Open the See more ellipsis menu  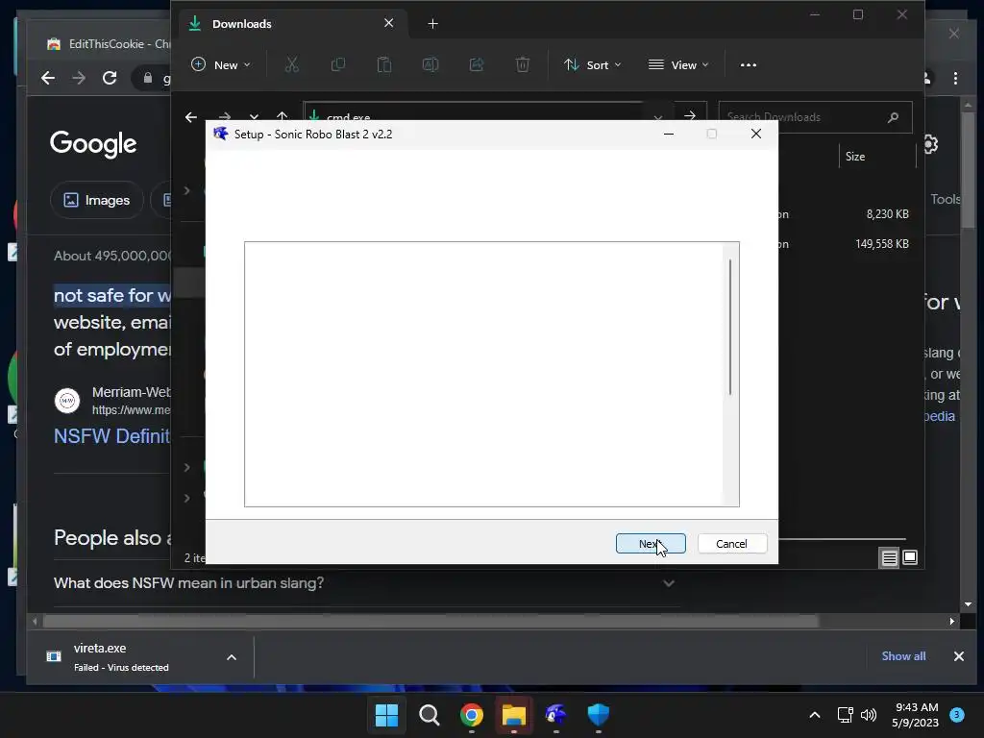click(748, 64)
